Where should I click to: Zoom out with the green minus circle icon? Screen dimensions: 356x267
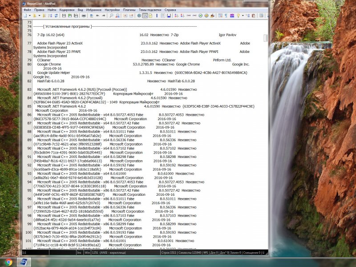(x=201, y=16)
